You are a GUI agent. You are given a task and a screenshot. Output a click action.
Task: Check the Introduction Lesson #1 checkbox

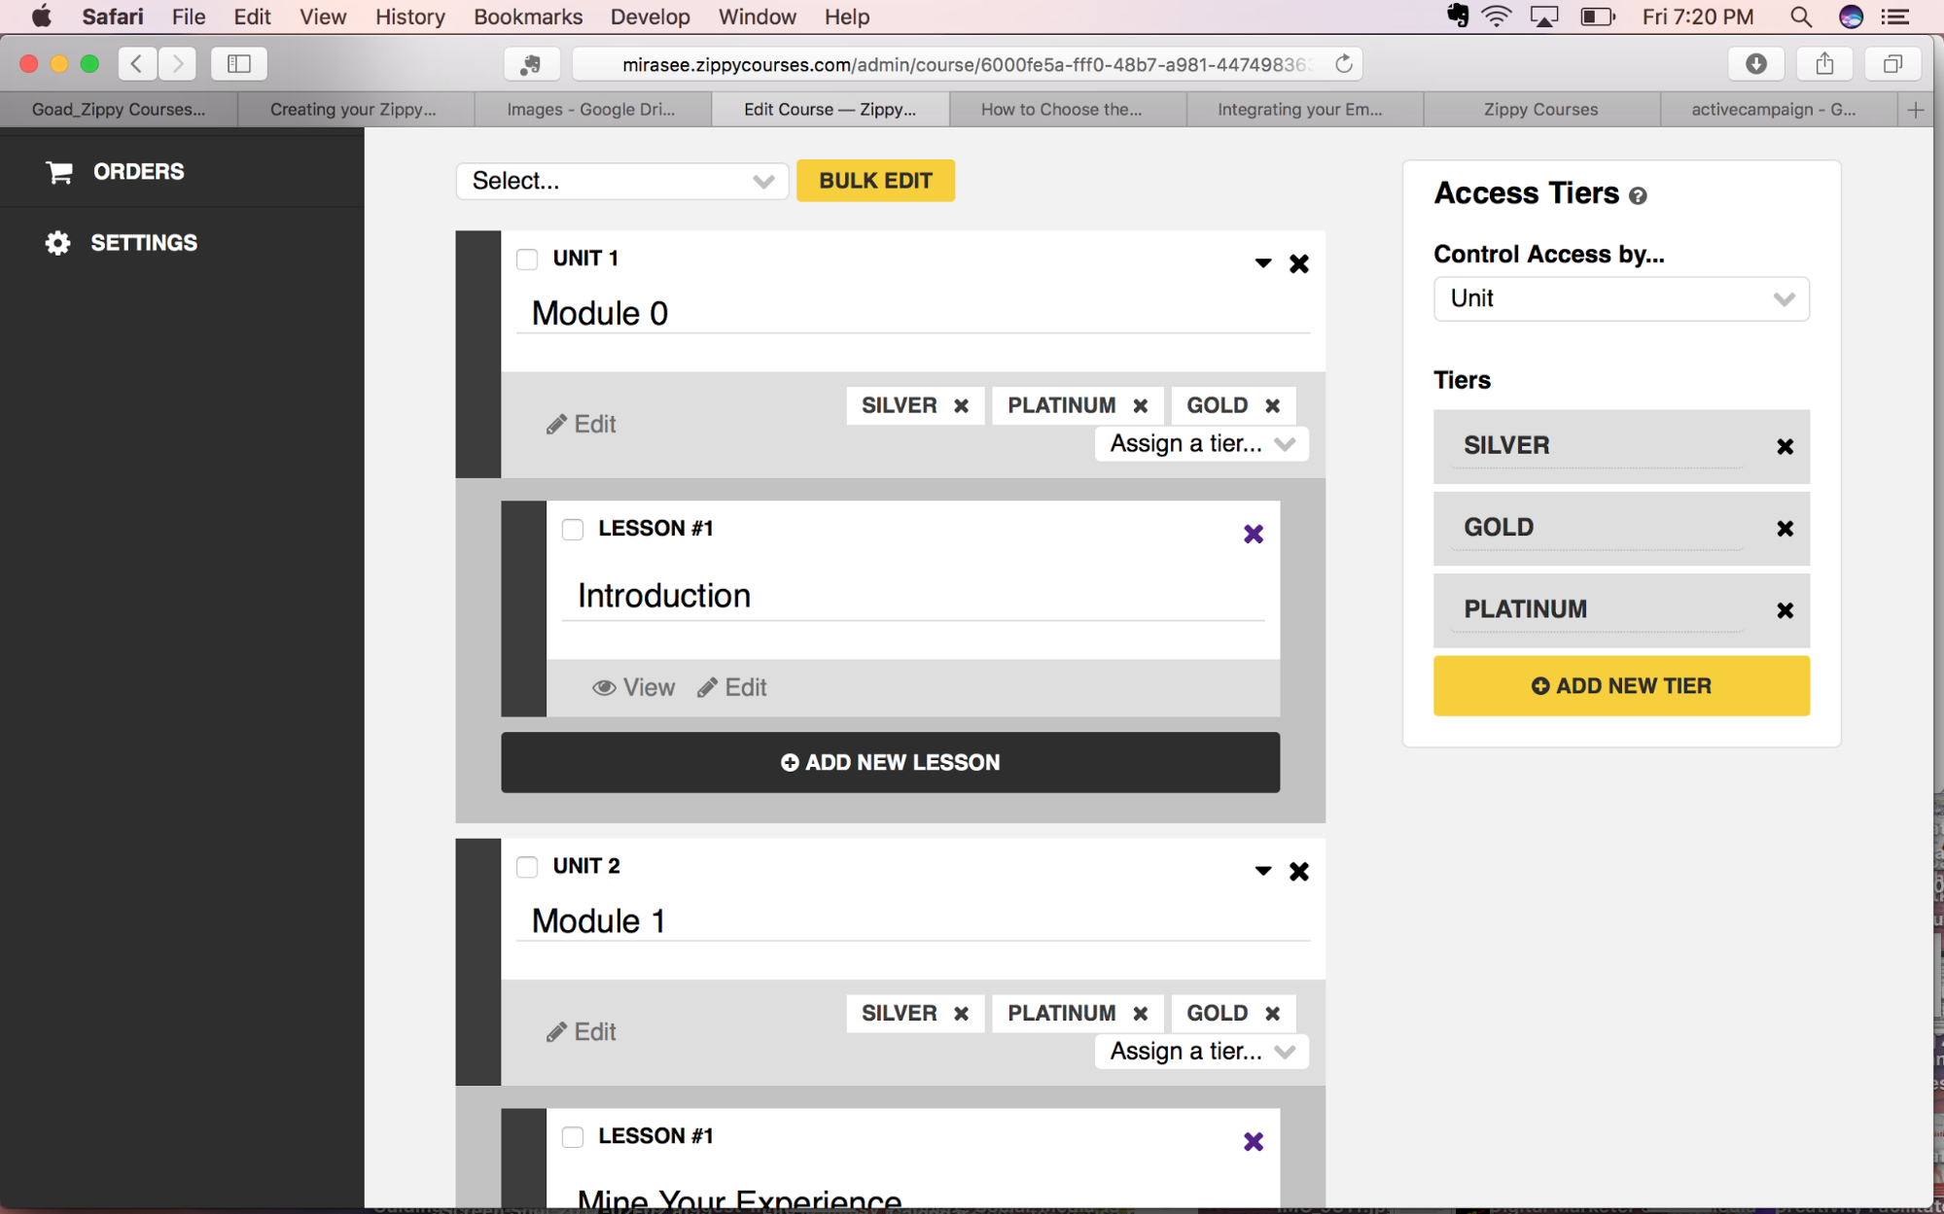tap(573, 530)
